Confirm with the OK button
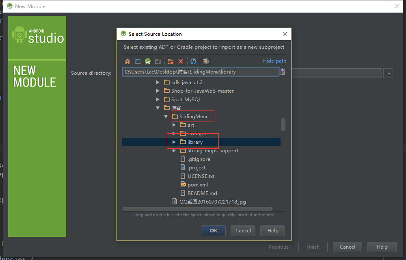This screenshot has height=260, width=406. point(214,231)
